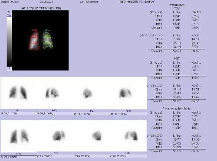Click the zero label below the color bar
Image resolution: width=217 pixels, height=161 pixels.
[x=10, y=68]
